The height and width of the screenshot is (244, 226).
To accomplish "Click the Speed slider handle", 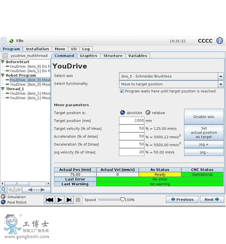I will point(122,200).
